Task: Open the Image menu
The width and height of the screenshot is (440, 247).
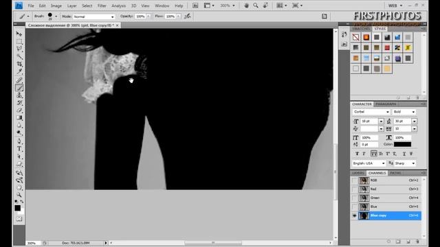Action: [x=56, y=5]
